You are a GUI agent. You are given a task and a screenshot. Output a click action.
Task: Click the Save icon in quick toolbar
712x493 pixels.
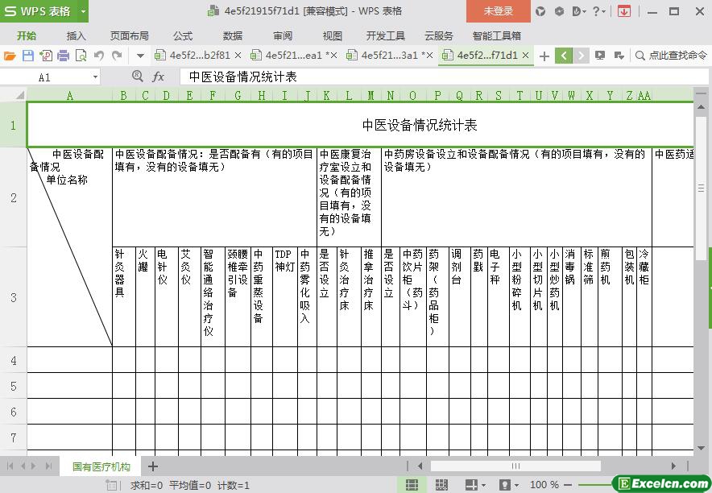tap(27, 56)
